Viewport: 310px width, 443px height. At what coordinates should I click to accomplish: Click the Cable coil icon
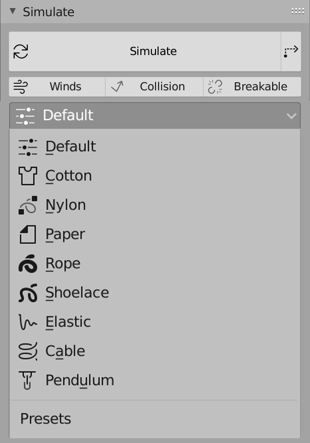[x=27, y=352]
